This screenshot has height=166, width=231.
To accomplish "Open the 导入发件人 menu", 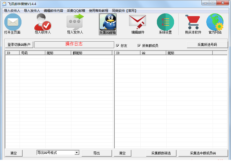I will 32,10.
